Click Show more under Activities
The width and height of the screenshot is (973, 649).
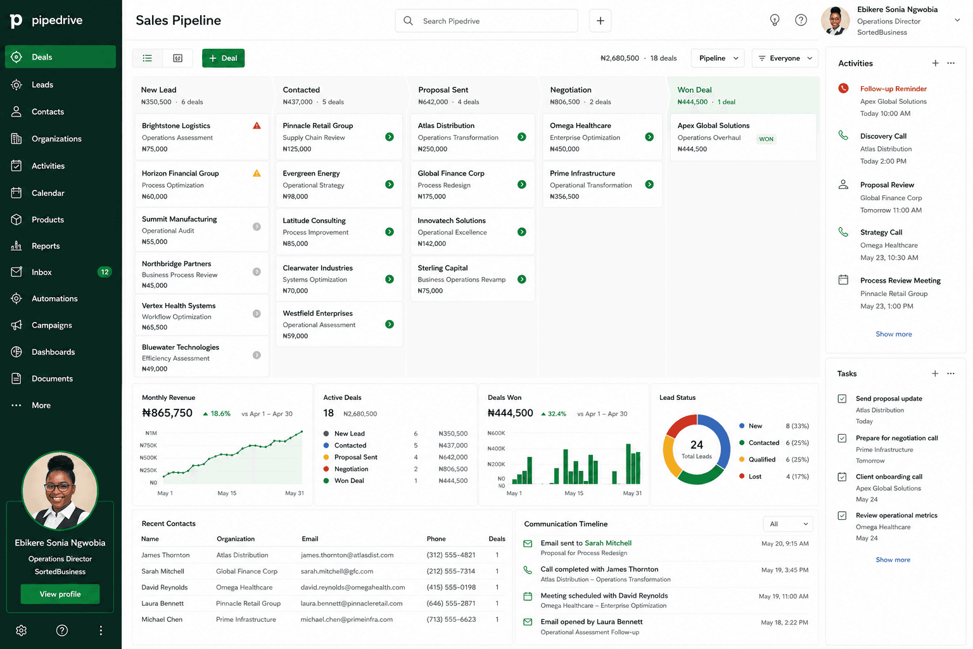point(894,334)
